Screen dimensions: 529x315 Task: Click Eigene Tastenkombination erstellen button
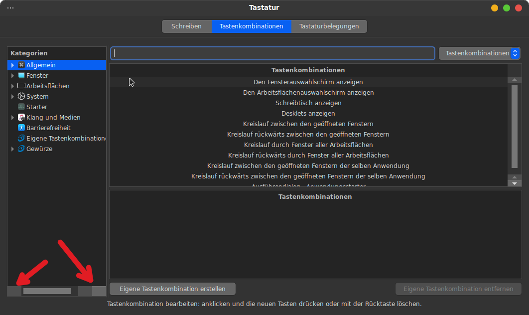pyautogui.click(x=172, y=289)
